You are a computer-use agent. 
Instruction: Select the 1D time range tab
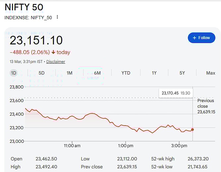(14, 73)
